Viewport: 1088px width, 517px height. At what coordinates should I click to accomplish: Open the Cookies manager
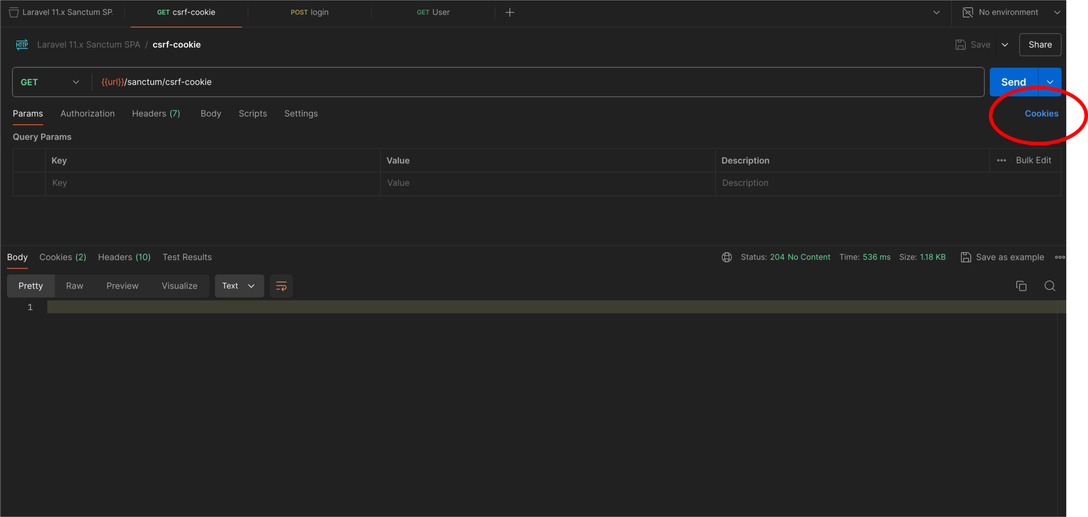pyautogui.click(x=1041, y=113)
